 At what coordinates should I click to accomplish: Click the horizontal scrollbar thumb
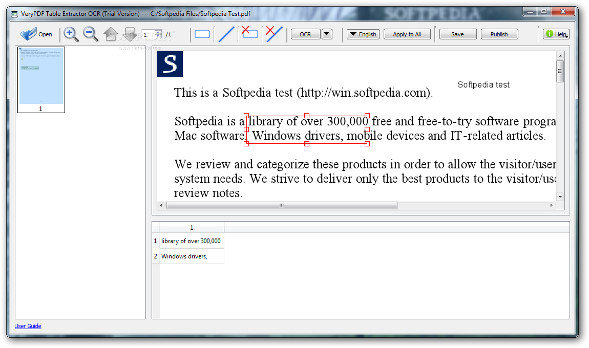282,205
